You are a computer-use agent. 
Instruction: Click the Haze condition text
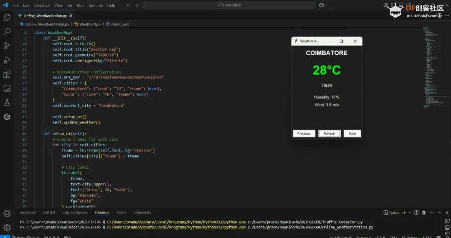(x=327, y=85)
